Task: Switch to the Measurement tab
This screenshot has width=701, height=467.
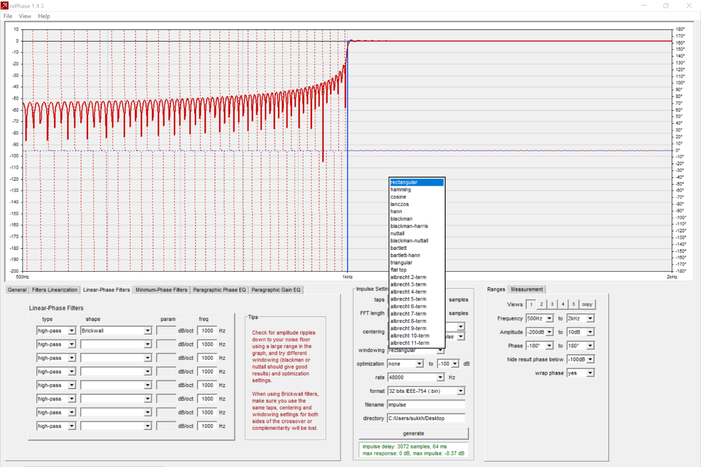Action: (x=526, y=289)
